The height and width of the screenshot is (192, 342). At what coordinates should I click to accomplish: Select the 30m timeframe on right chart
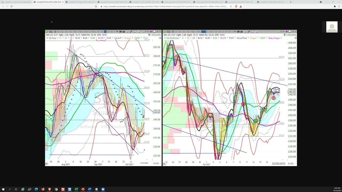pos(204,31)
